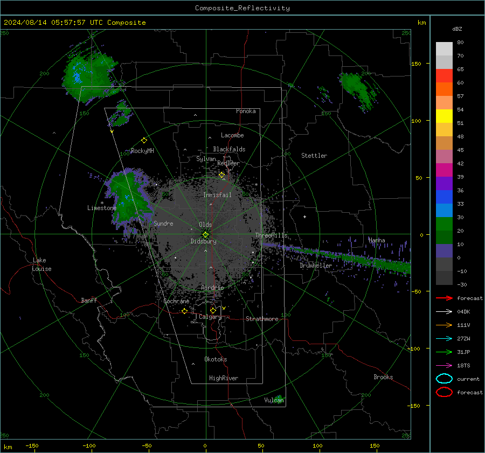Select the 39 dBZ purple color swatch
Screen dimensions: 485x453
(x=444, y=183)
